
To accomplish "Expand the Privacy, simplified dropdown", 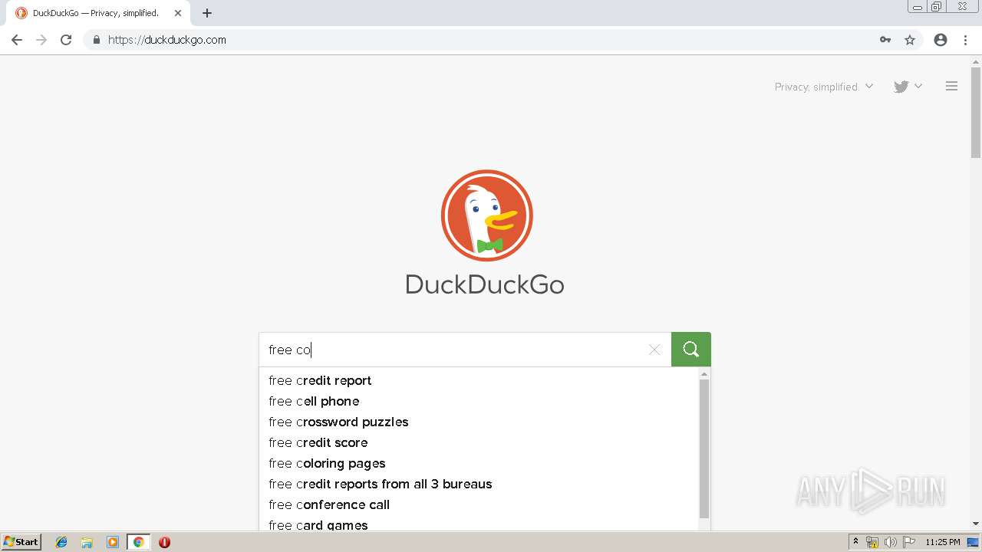I will (824, 87).
